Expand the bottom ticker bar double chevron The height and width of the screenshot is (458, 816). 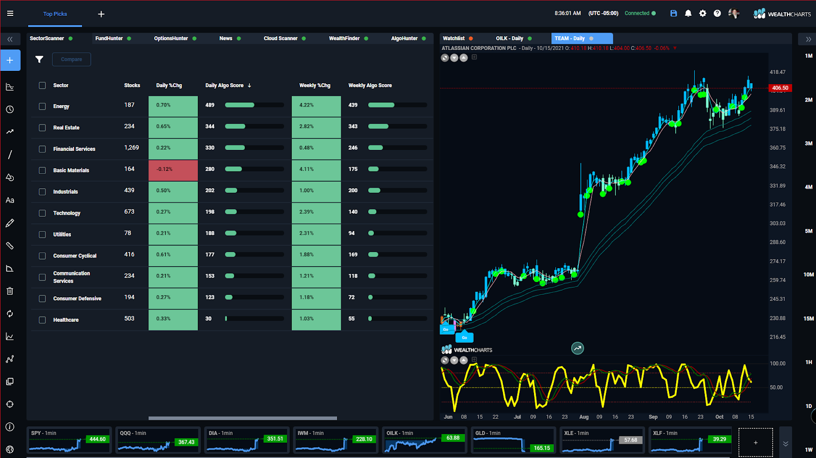785,444
